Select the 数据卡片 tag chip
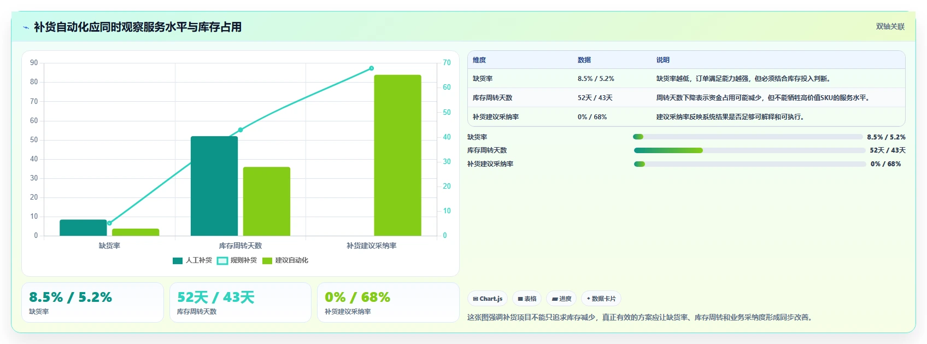927x344 pixels. coord(601,299)
